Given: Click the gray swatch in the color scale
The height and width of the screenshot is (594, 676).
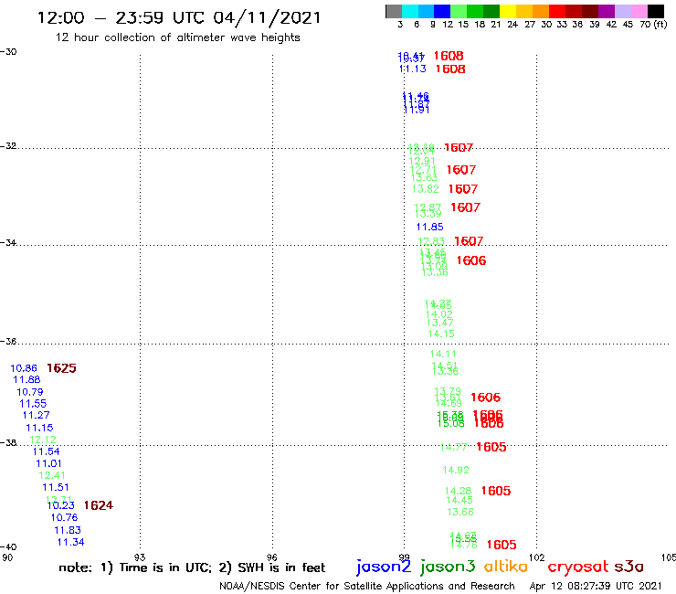Looking at the screenshot, I should (394, 11).
